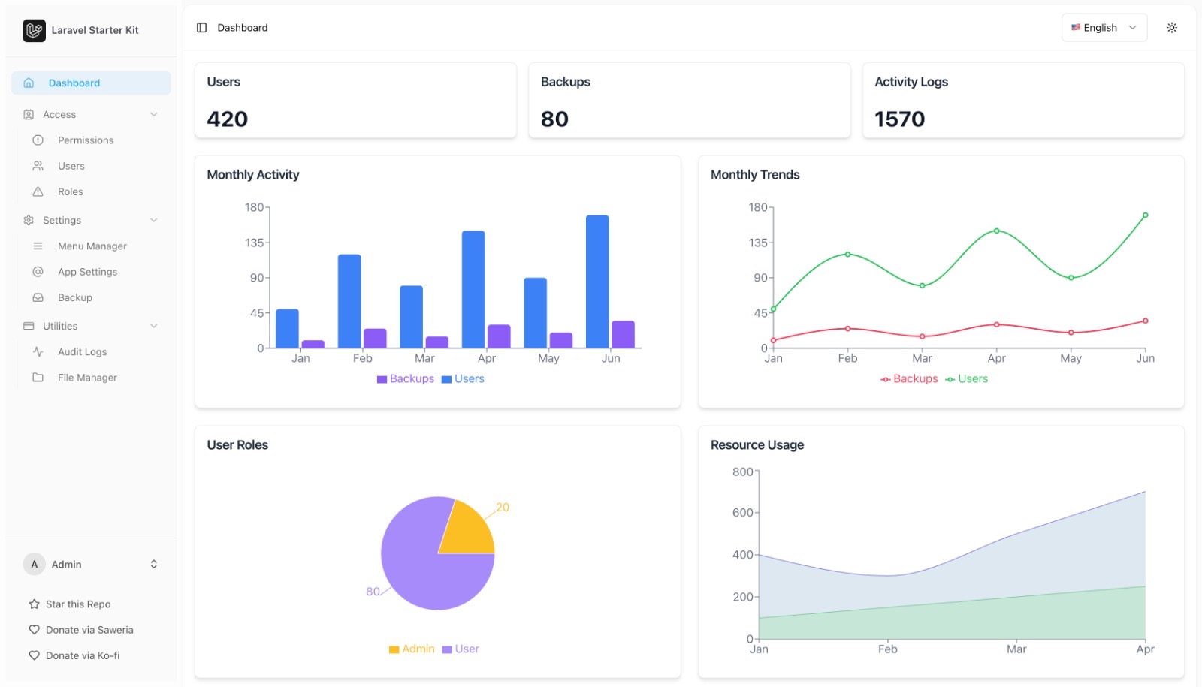Open the Menu Manager sidebar item
The width and height of the screenshot is (1202, 687).
pos(92,246)
